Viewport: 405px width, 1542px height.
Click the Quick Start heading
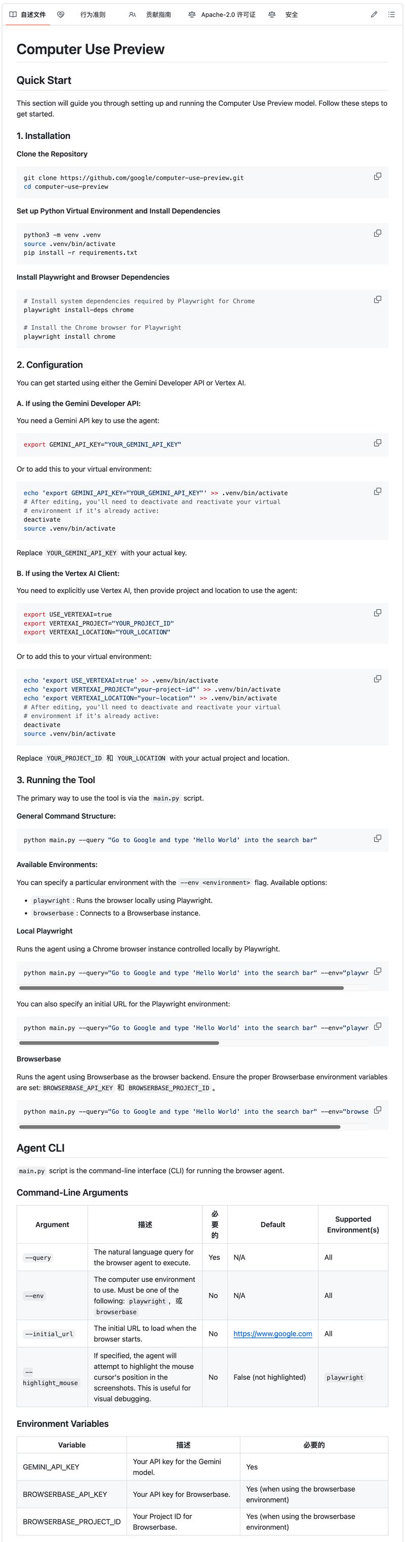point(44,80)
